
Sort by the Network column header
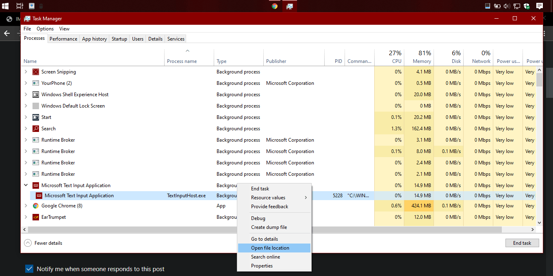click(x=478, y=57)
